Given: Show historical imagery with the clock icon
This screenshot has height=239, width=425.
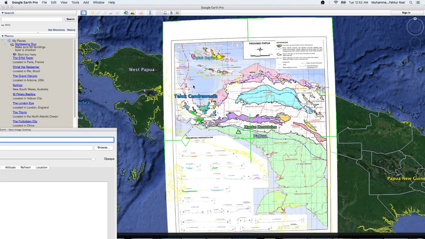Looking at the screenshot, I should (126, 13).
